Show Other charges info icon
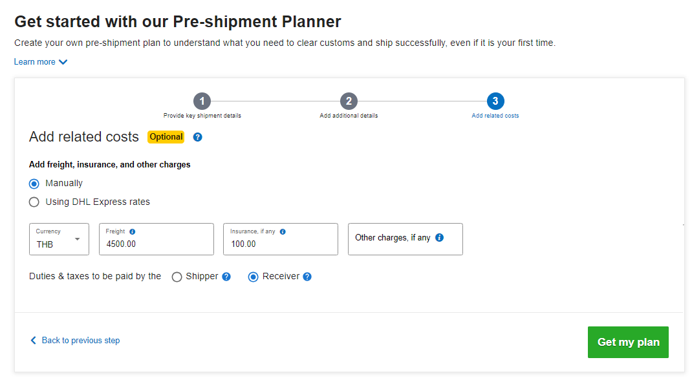This screenshot has height=382, width=692. coord(440,237)
